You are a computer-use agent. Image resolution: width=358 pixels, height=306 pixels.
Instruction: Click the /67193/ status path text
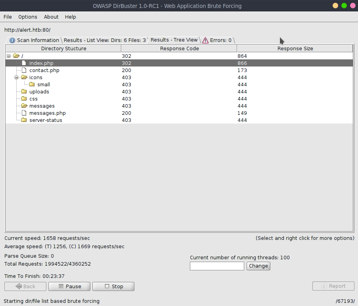(345, 301)
